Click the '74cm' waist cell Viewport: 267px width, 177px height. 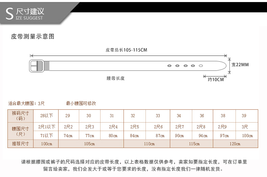point(68,136)
